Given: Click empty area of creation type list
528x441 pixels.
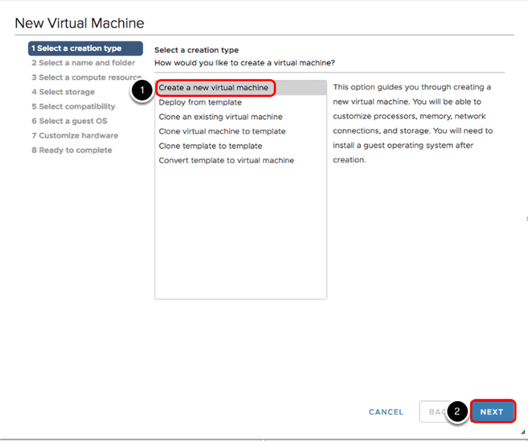Looking at the screenshot, I should tap(240, 235).
